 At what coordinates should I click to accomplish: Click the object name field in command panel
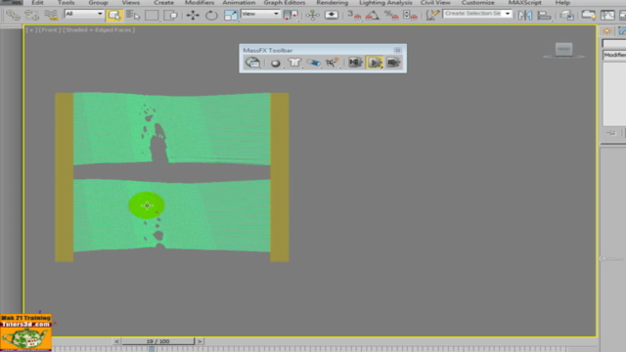pyautogui.click(x=614, y=43)
